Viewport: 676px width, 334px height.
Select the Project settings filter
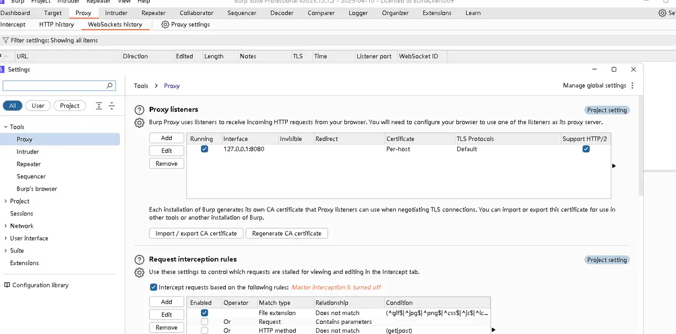pos(70,106)
